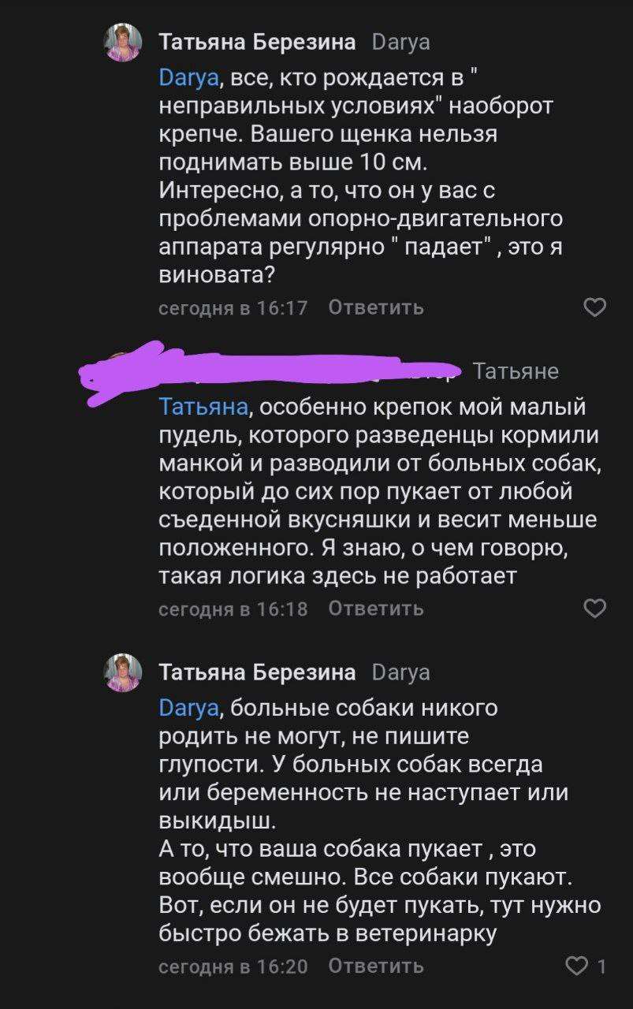Like the comment posted at 16:17
This screenshot has height=1009, width=633.
(594, 307)
